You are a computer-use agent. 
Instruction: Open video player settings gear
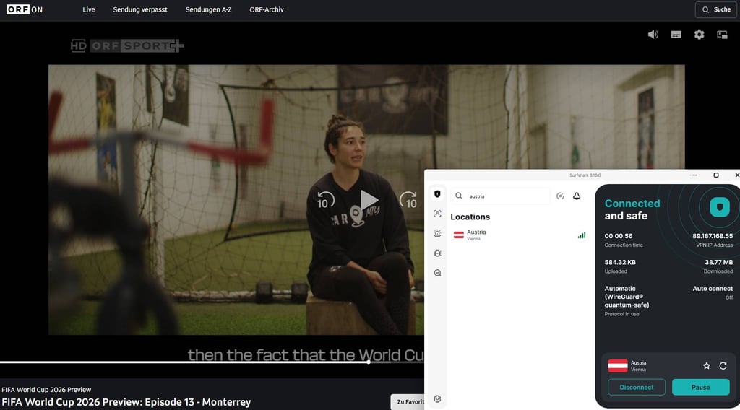point(699,35)
